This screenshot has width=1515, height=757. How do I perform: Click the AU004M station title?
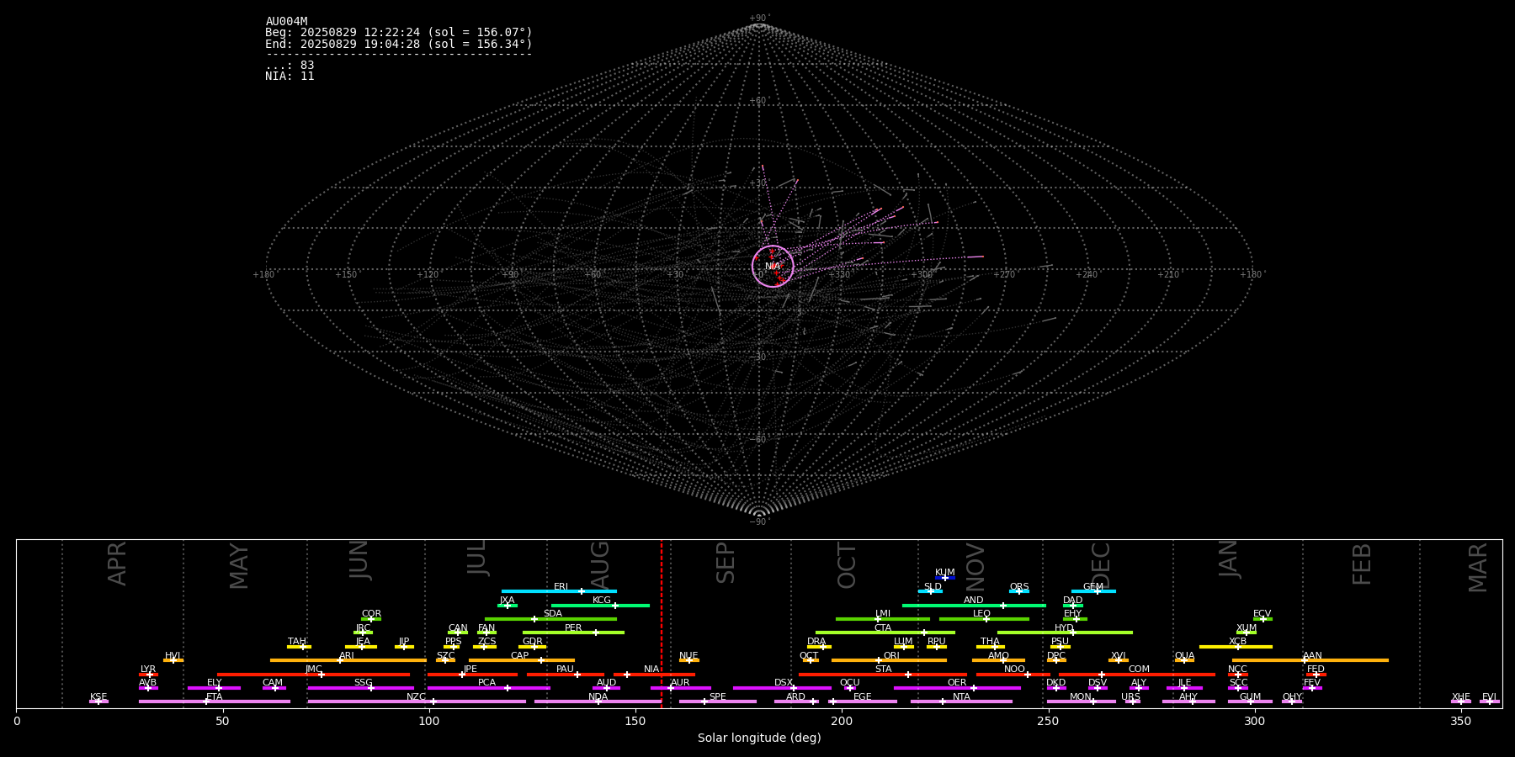coord(286,22)
